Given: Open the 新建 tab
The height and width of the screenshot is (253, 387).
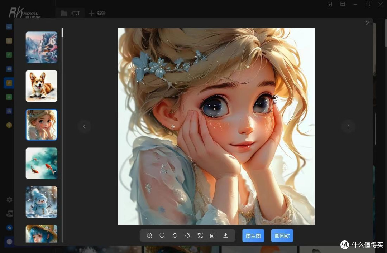Looking at the screenshot, I should (x=97, y=13).
